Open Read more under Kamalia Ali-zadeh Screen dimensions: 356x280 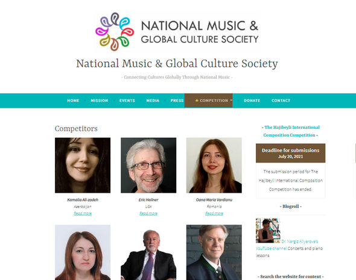pyautogui.click(x=83, y=213)
